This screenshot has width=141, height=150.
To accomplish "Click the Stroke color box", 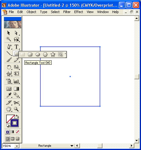I will 15,123.
